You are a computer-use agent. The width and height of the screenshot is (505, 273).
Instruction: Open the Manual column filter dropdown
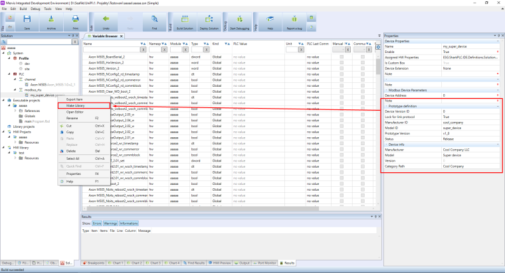coord(338,50)
